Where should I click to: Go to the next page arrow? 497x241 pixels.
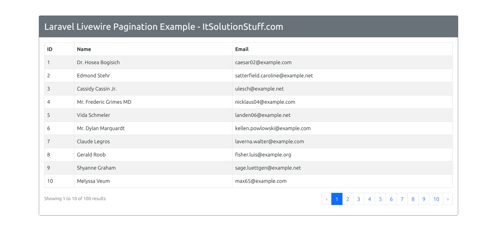point(448,199)
